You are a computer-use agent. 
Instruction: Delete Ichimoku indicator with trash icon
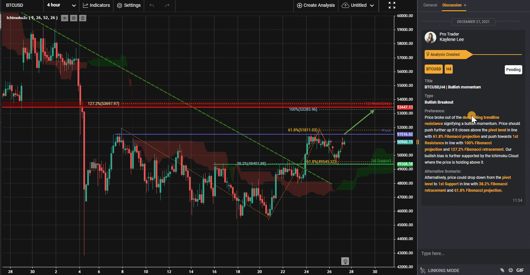(83, 18)
